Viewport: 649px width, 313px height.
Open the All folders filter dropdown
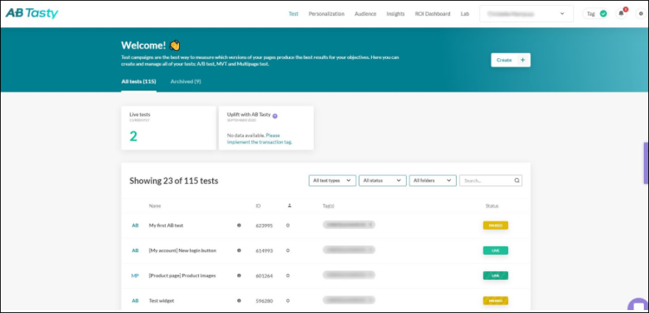tap(432, 180)
